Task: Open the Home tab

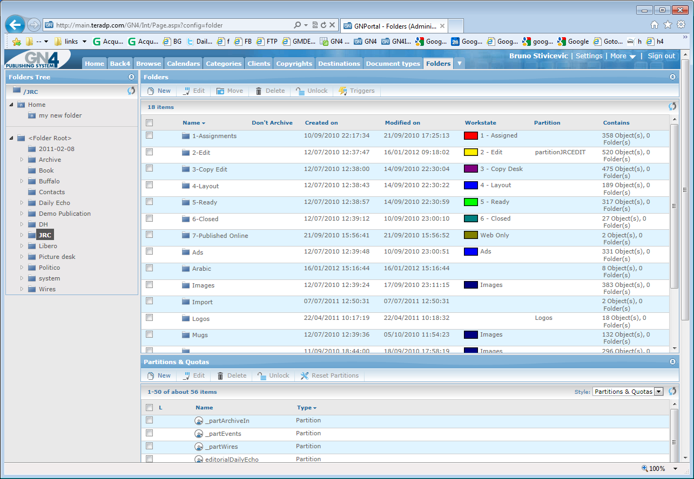Action: (x=95, y=63)
